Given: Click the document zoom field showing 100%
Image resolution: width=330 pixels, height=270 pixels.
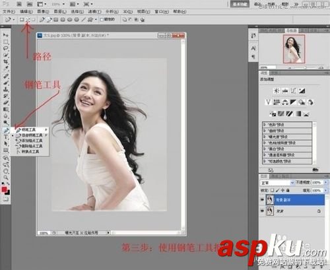Looking at the screenshot, I should tap(44, 233).
